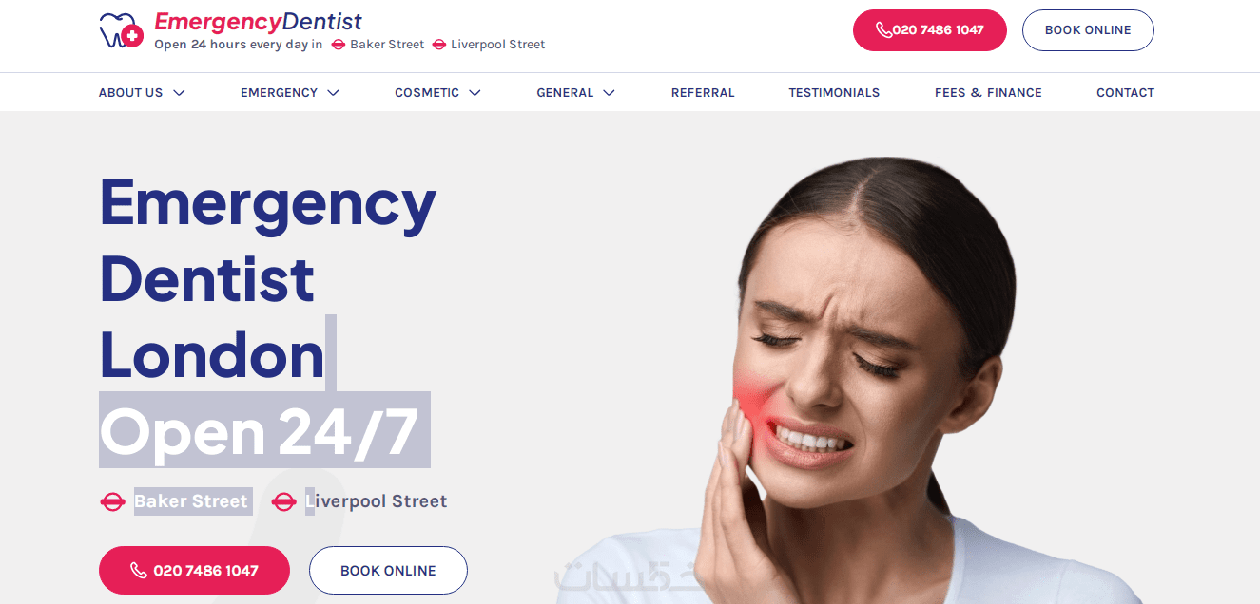Open the Liverpool Street link in hero
1260x604 pixels.
[x=376, y=501]
